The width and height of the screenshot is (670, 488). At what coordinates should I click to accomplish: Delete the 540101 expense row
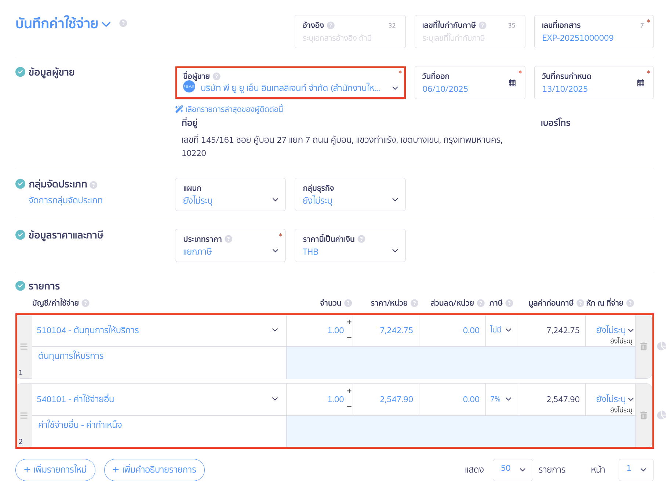(x=643, y=415)
